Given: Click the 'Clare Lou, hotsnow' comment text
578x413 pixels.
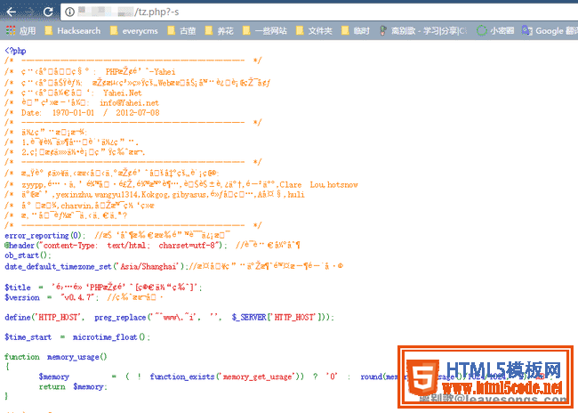Looking at the screenshot, I should coord(319,184).
